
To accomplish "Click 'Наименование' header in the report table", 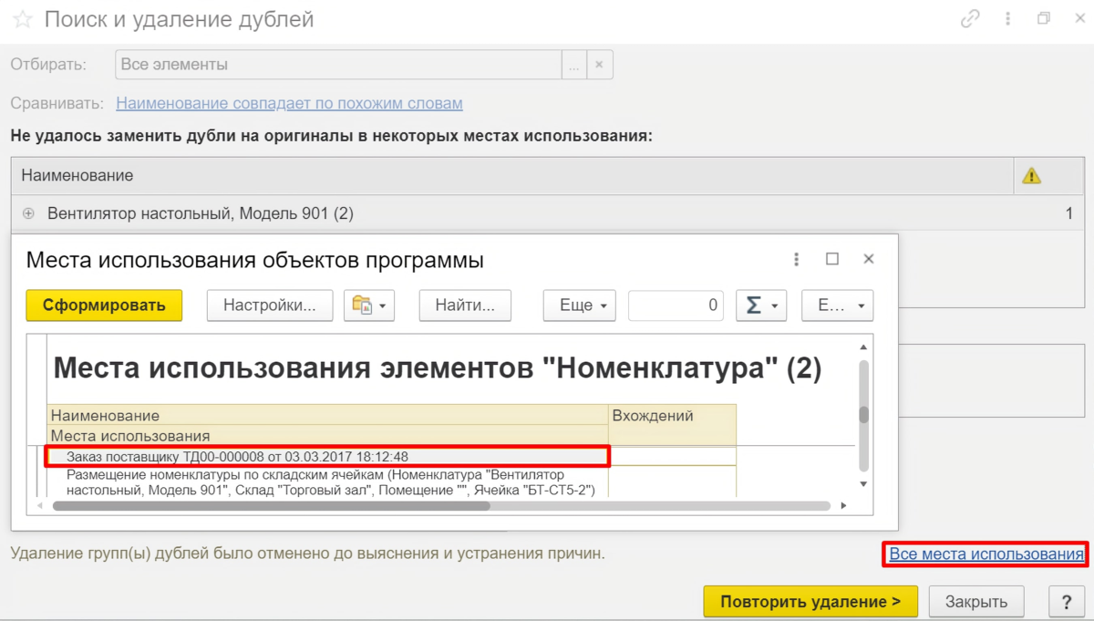I will 327,416.
